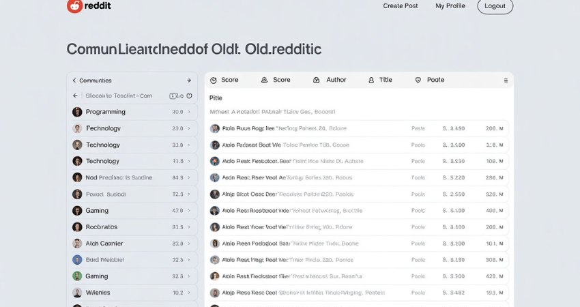Toggle the boxed icon next to heart
580x307 pixels.
tap(173, 96)
